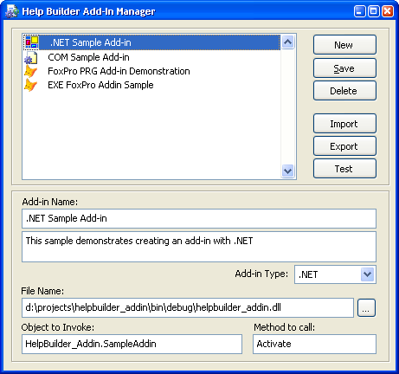Click the Object to Invoke text field
399x374 pixels.
(132, 344)
